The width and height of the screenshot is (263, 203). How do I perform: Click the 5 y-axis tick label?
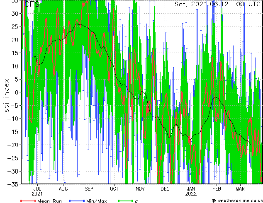[17, 79]
